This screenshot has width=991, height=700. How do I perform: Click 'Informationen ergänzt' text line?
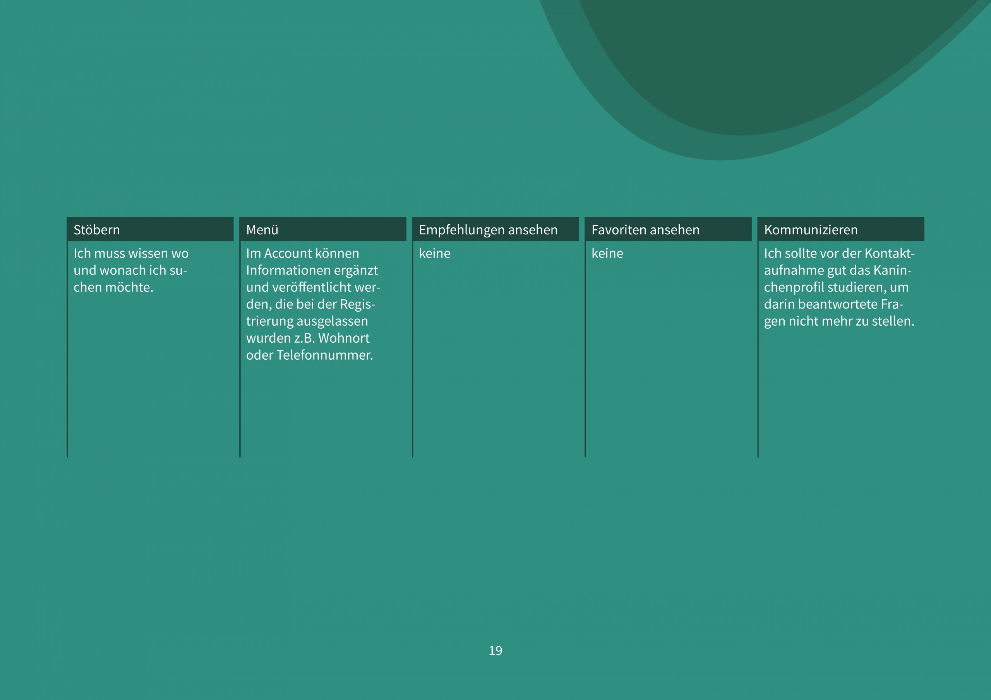click(312, 270)
